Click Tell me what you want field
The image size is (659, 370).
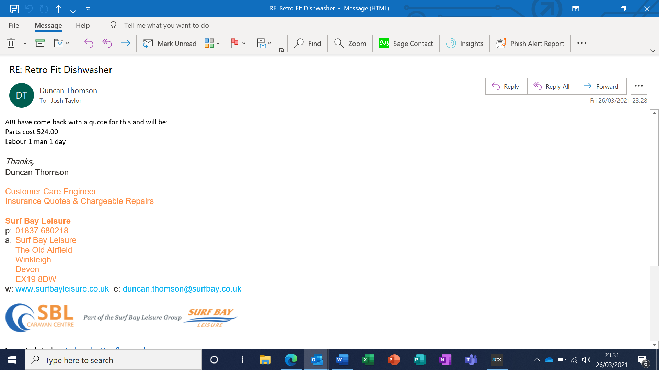click(166, 25)
